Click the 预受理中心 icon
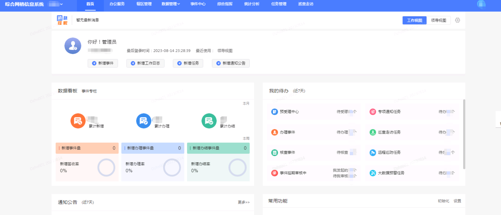The image size is (501, 215). 274,112
